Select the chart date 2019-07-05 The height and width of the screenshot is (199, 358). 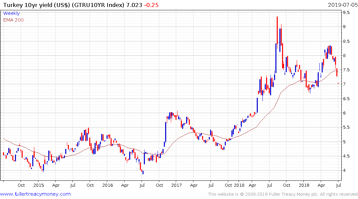343,5
